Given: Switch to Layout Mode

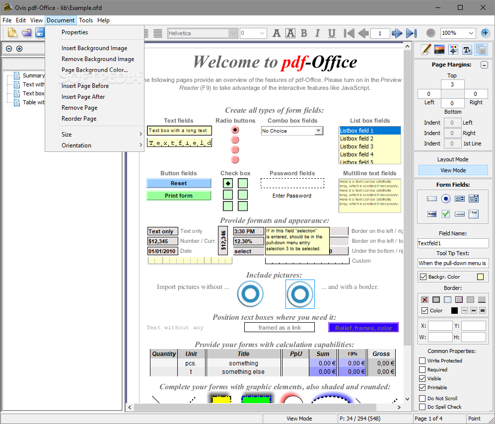Looking at the screenshot, I should 453,159.
